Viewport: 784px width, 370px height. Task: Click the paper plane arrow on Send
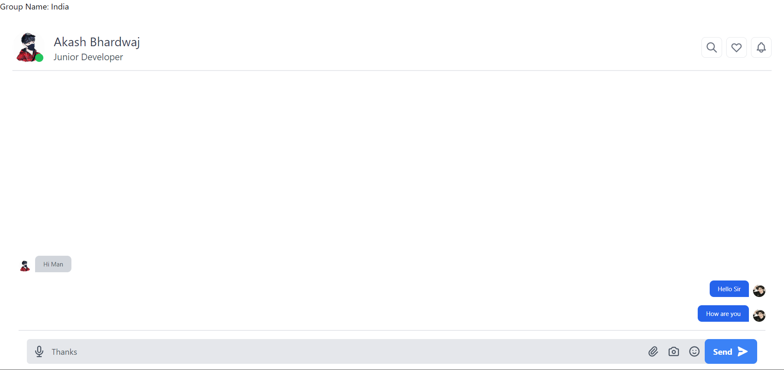coord(743,351)
